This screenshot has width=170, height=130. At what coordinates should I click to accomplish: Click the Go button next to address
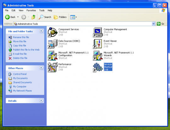(161, 24)
